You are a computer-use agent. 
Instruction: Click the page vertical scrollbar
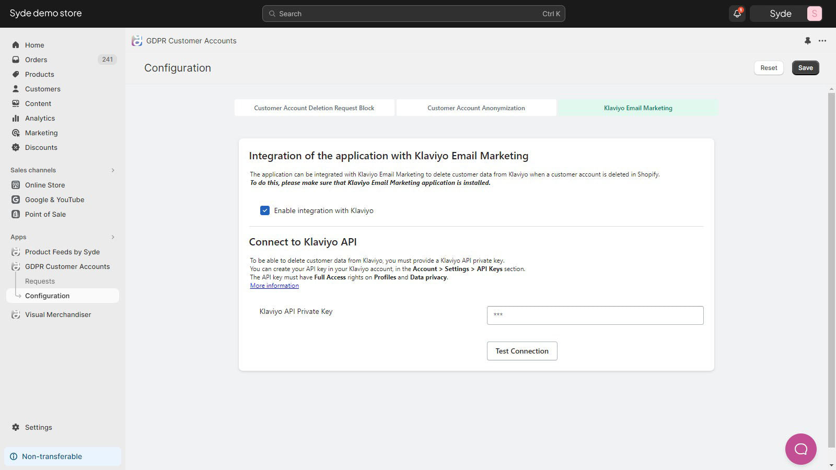(831, 271)
